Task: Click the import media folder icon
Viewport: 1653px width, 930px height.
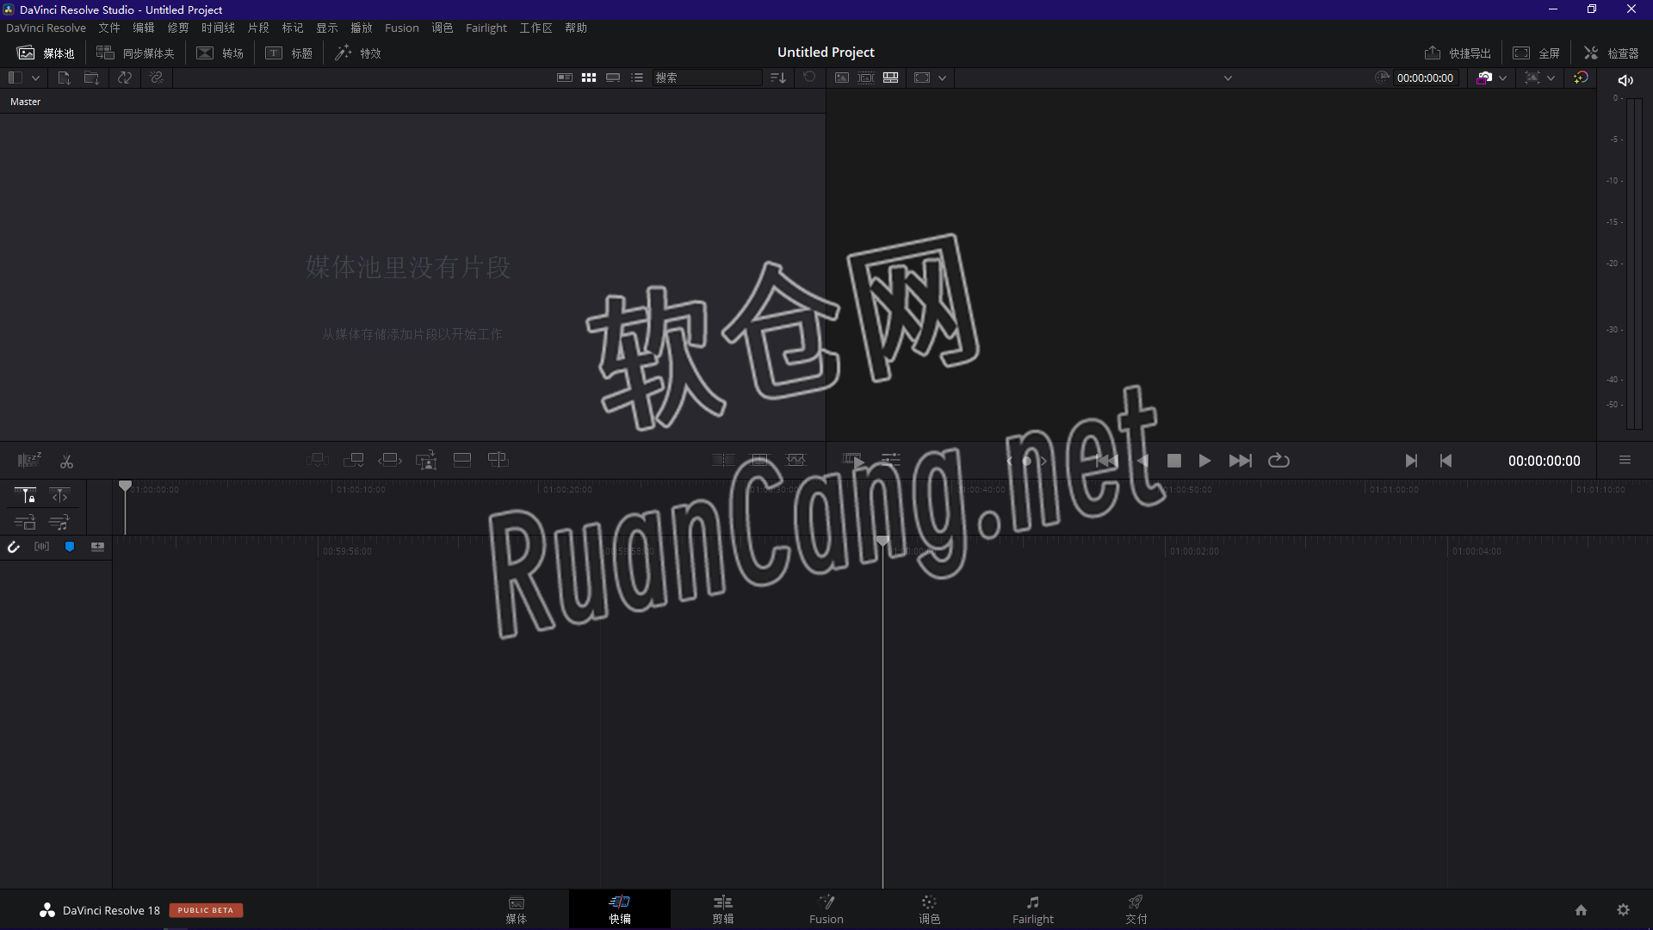Action: tap(91, 77)
